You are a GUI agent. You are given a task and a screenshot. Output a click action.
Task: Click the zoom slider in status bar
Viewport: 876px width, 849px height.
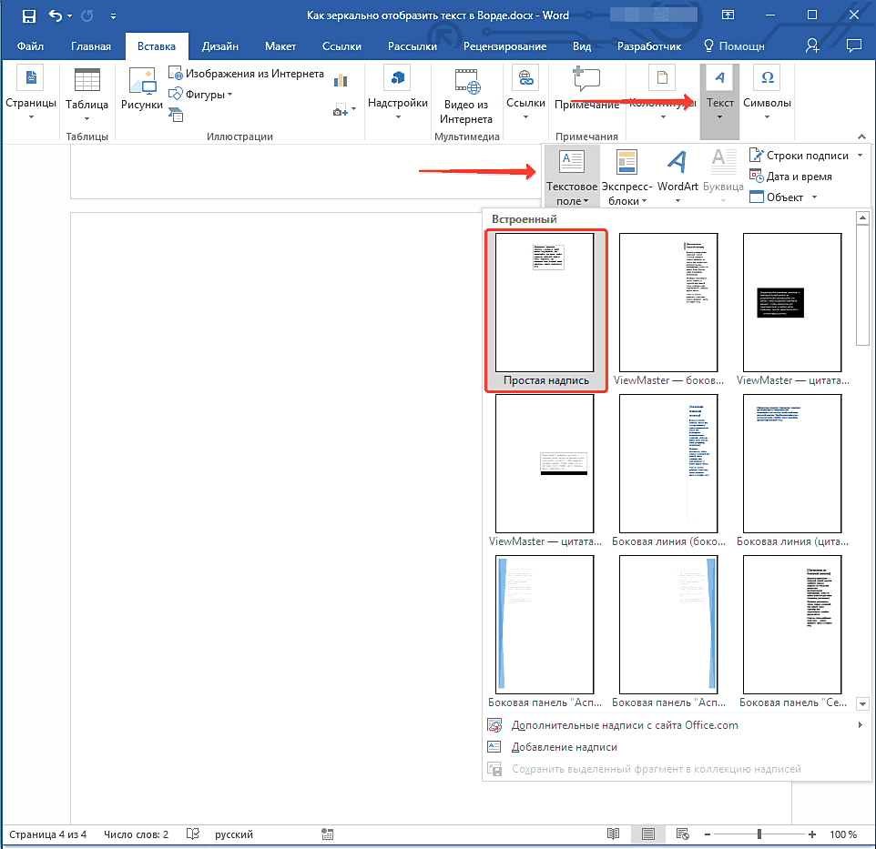pos(759,834)
